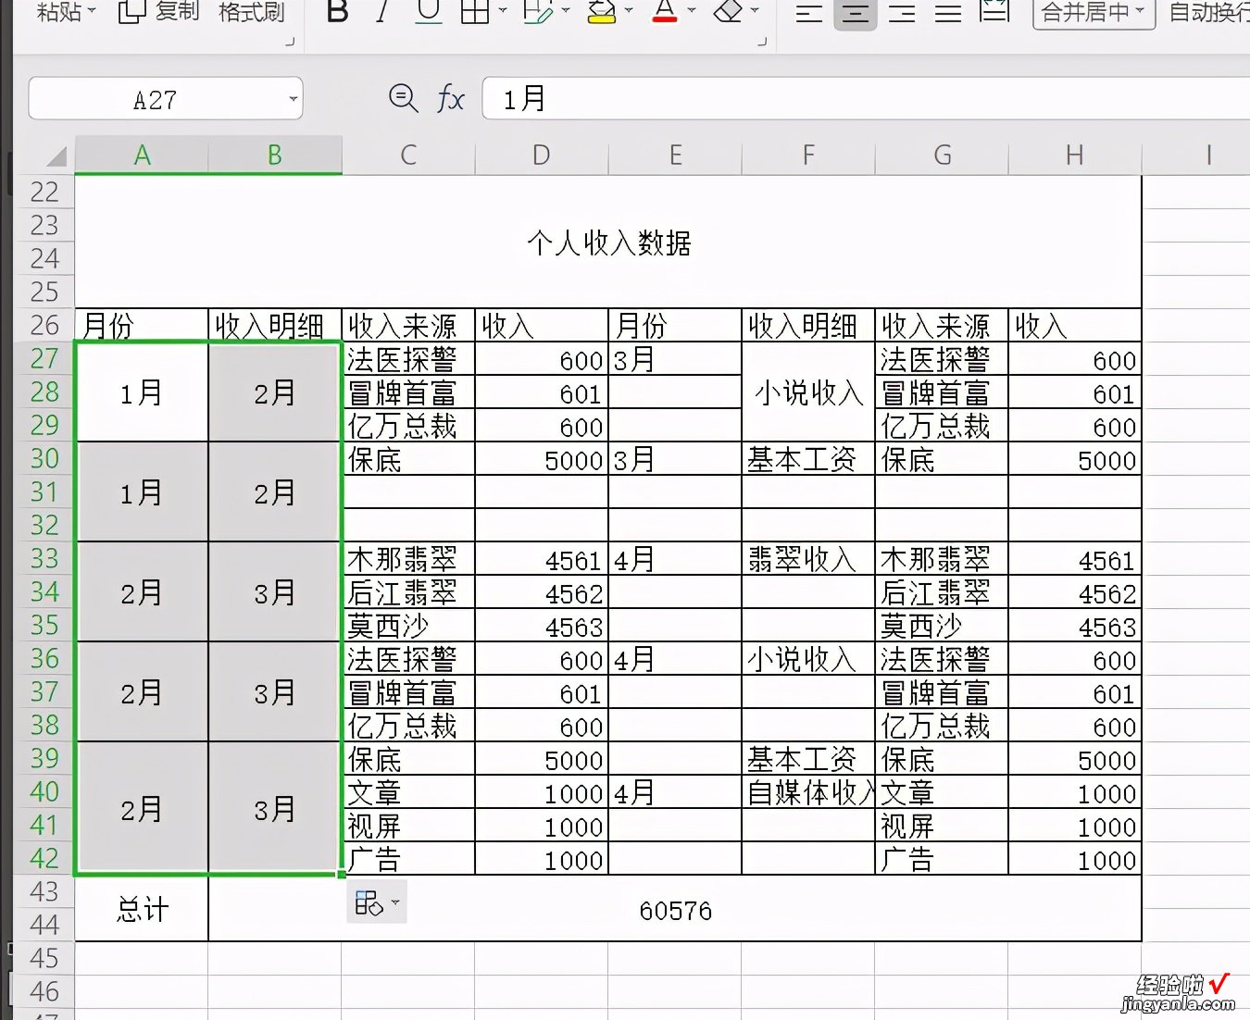This screenshot has height=1020, width=1250.
Task: Select column A header
Action: point(142,155)
